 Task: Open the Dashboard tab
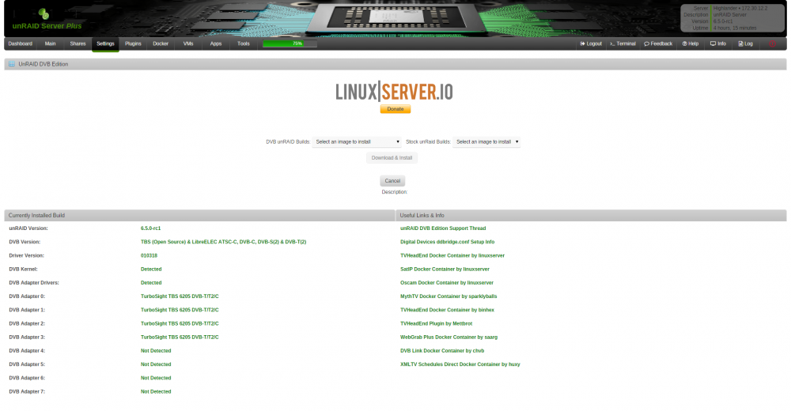[21, 44]
